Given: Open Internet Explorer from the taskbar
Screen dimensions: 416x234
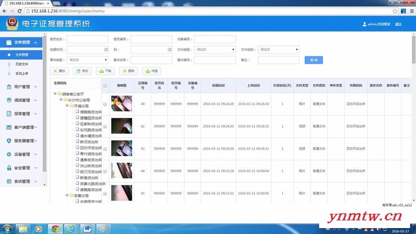Looking at the screenshot, I should click(71, 229).
